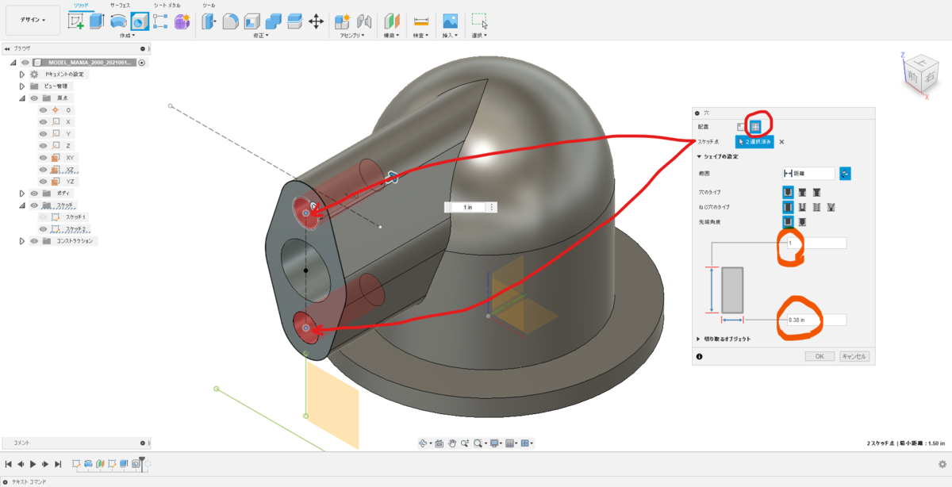Select the Create Form tool
Image resolution: width=952 pixels, height=487 pixels.
[182, 21]
